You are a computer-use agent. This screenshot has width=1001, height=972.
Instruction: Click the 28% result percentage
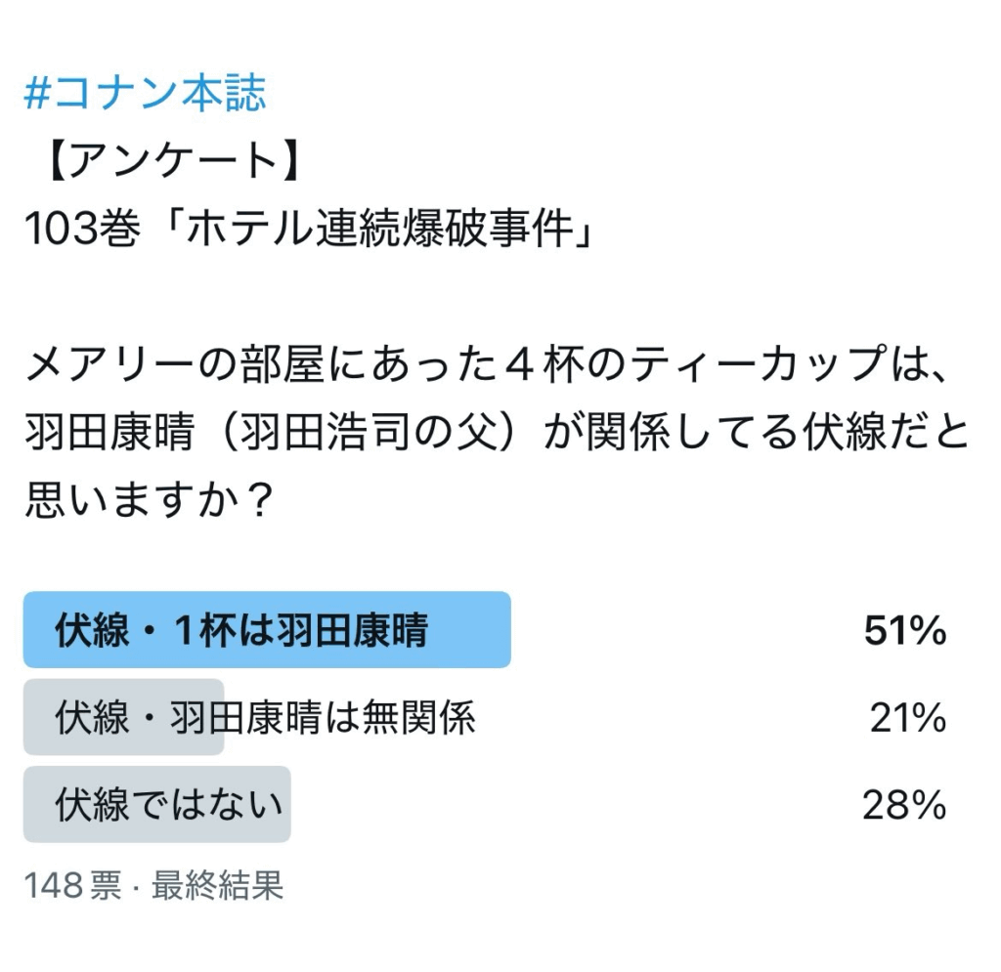(x=904, y=806)
